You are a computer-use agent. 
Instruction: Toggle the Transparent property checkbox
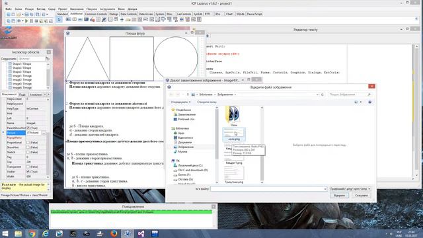(28, 167)
